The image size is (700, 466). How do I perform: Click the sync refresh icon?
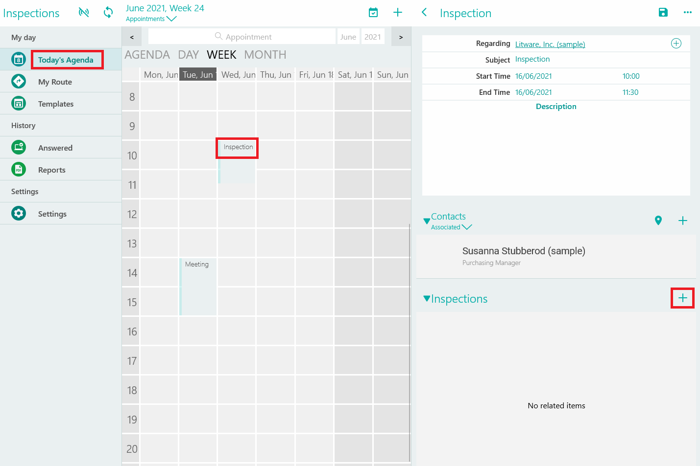108,12
